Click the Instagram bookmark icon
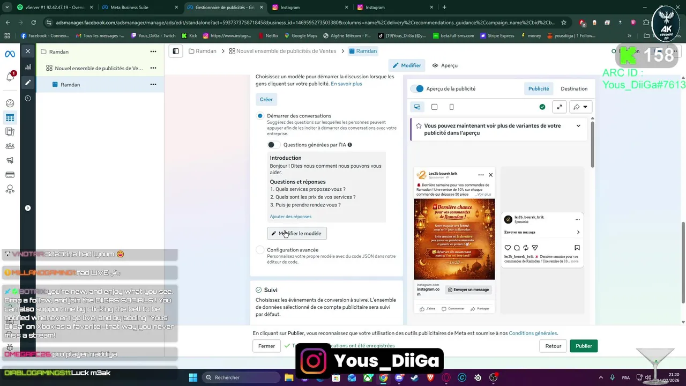 tap(577, 248)
